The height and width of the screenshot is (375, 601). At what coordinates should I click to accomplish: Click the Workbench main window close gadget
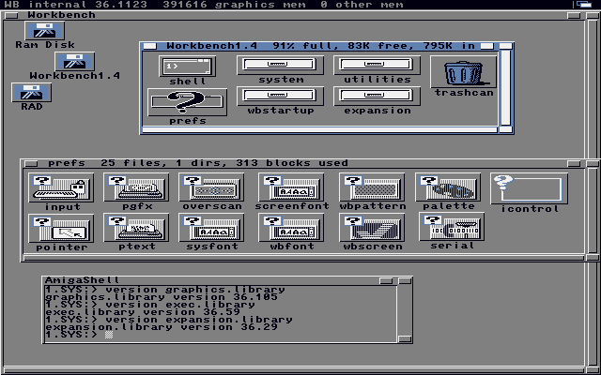pos(11,15)
